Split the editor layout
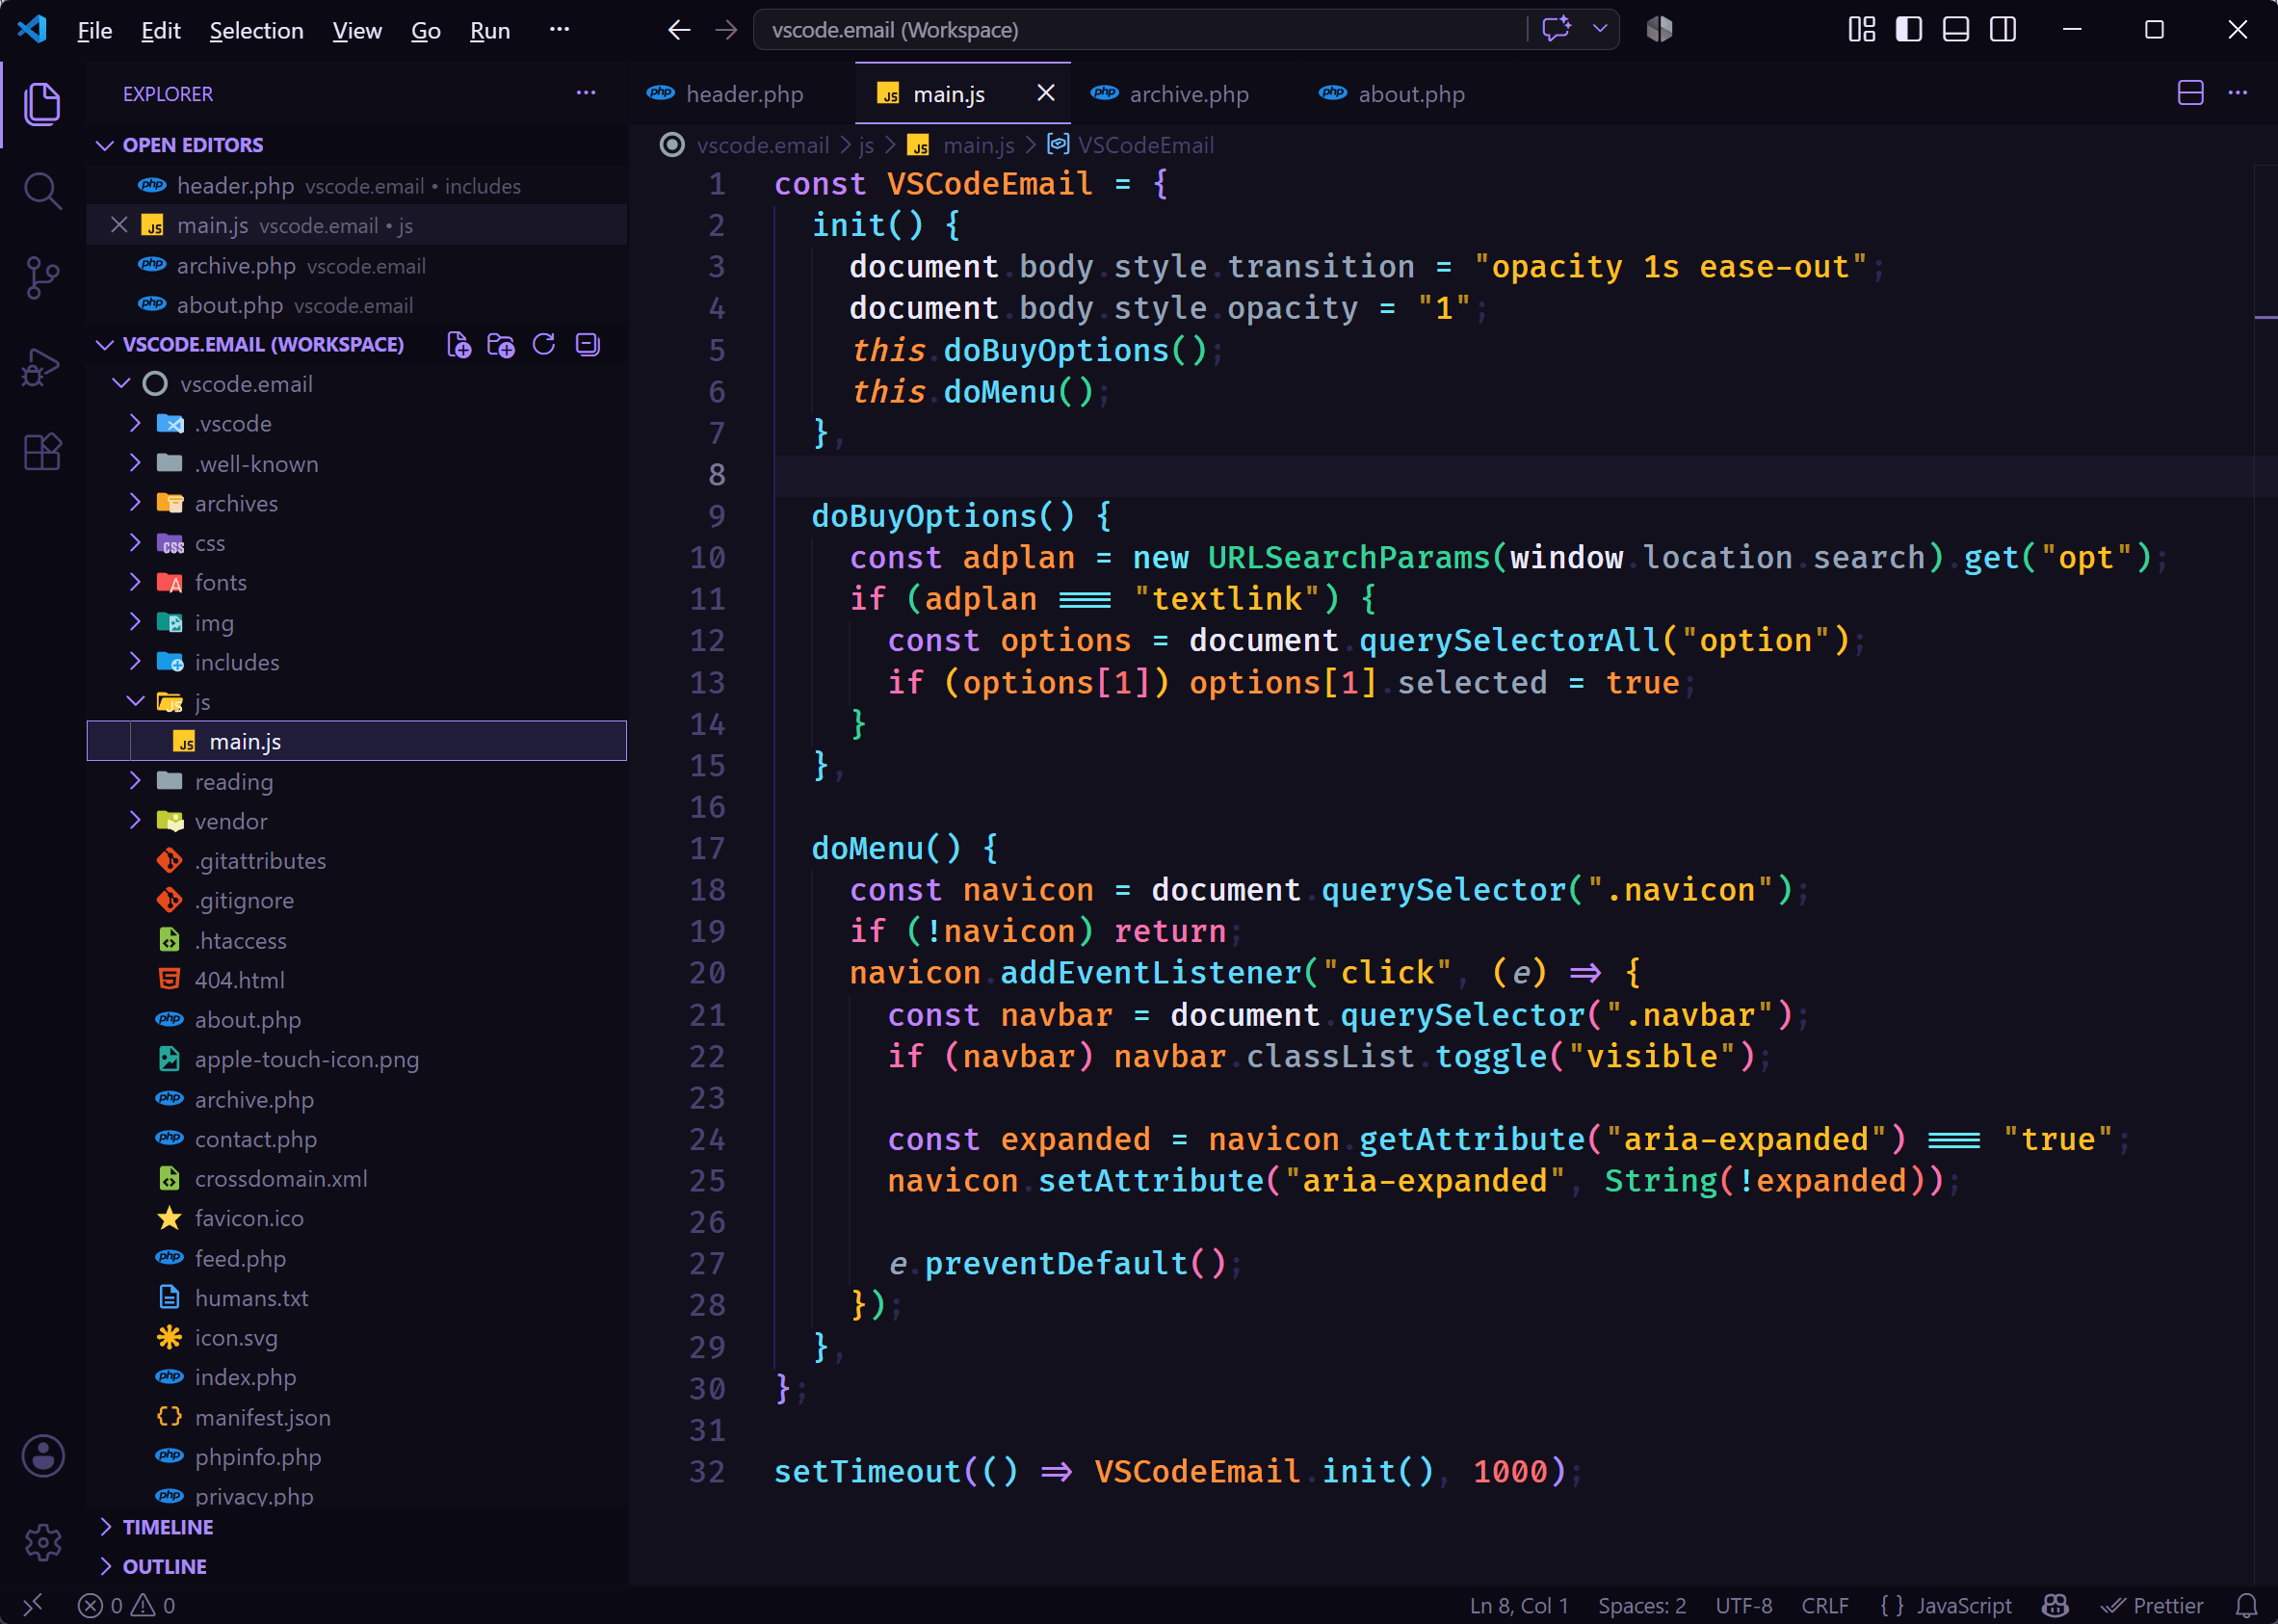The width and height of the screenshot is (2278, 1624). coord(2191,93)
